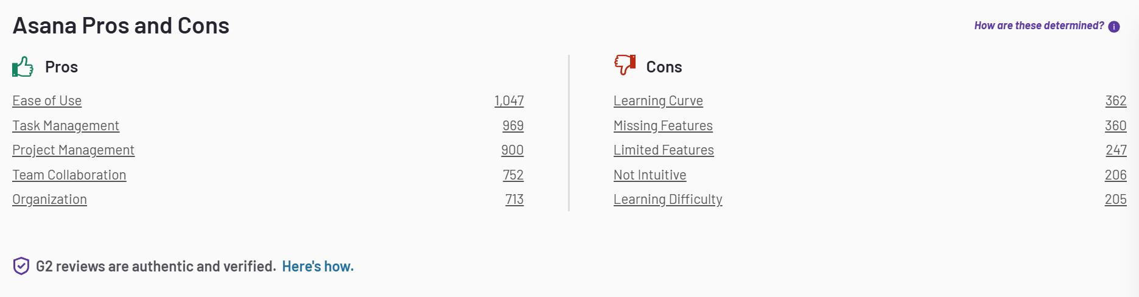Viewport: 1139px width, 297px height.
Task: Select the Ease of Use pro
Action: pyautogui.click(x=47, y=101)
